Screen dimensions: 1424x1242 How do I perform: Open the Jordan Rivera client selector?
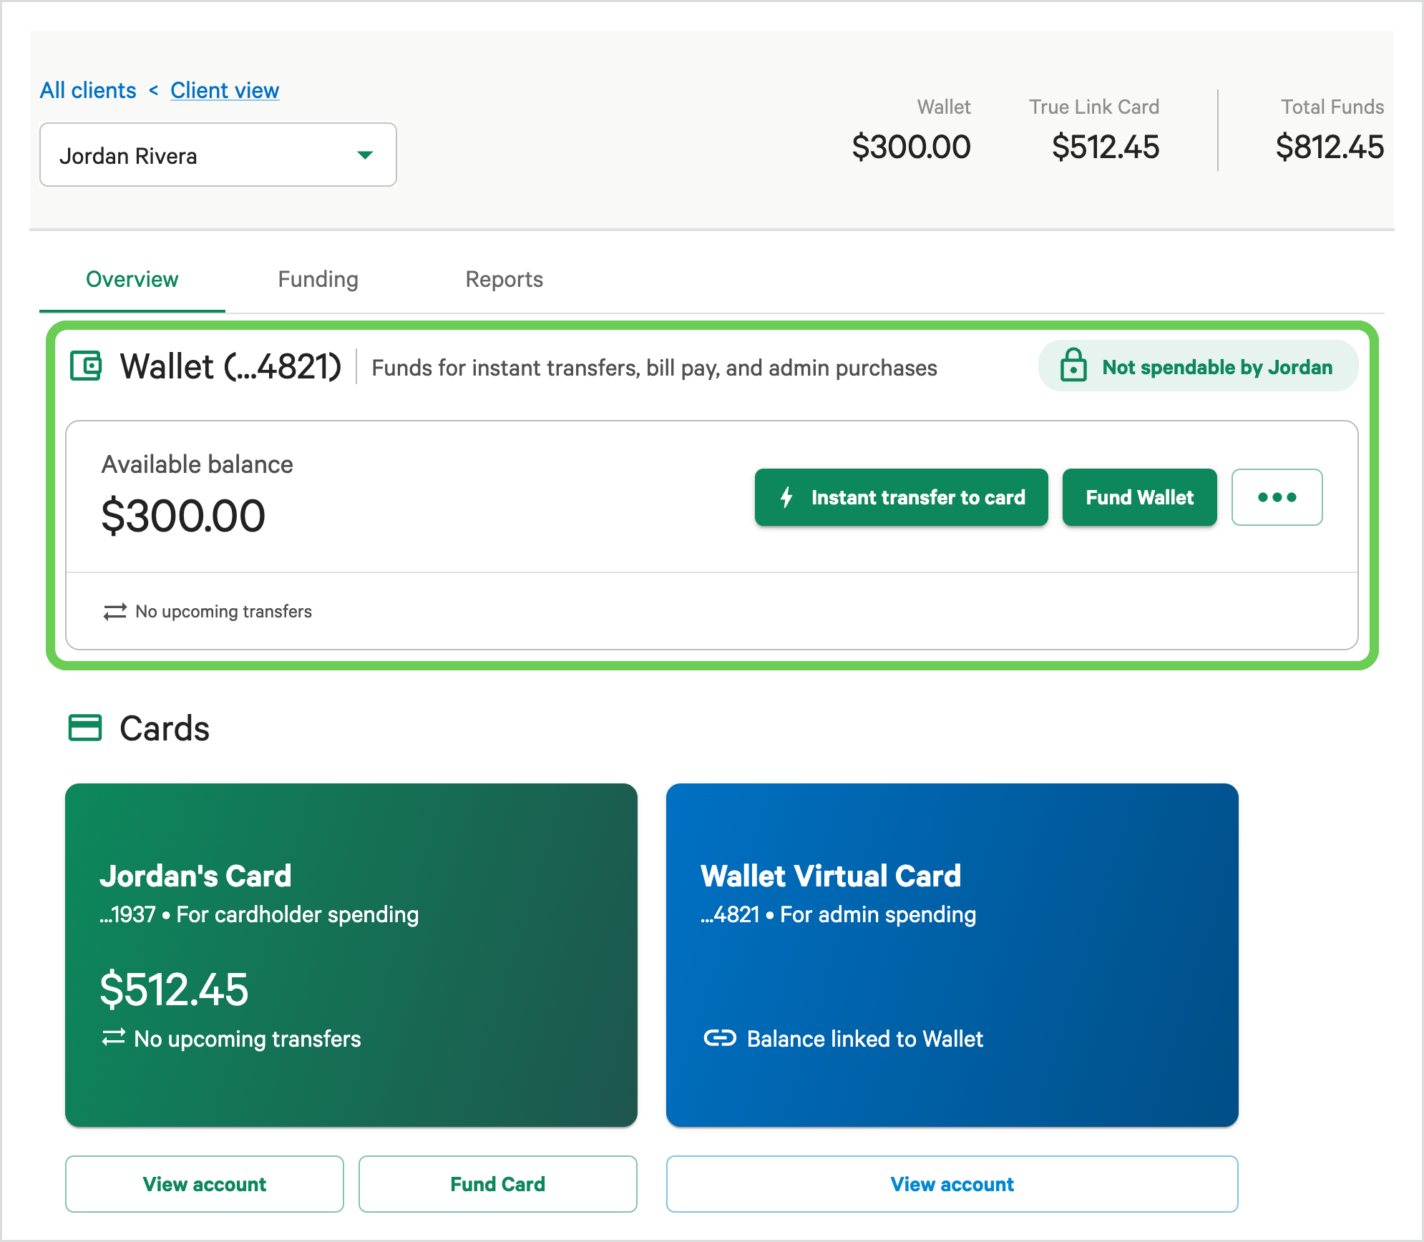(x=218, y=155)
